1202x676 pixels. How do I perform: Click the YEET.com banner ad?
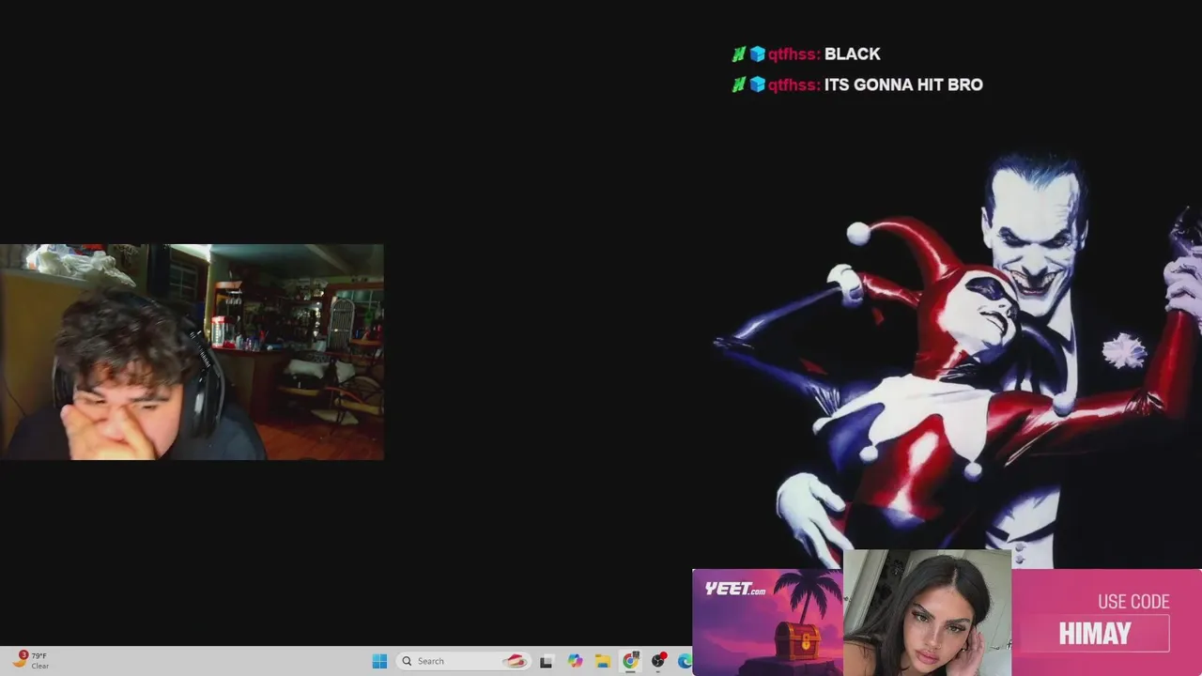pos(767,622)
